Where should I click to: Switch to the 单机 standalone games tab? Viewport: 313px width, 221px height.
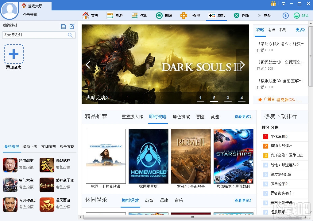pyautogui.click(x=217, y=15)
